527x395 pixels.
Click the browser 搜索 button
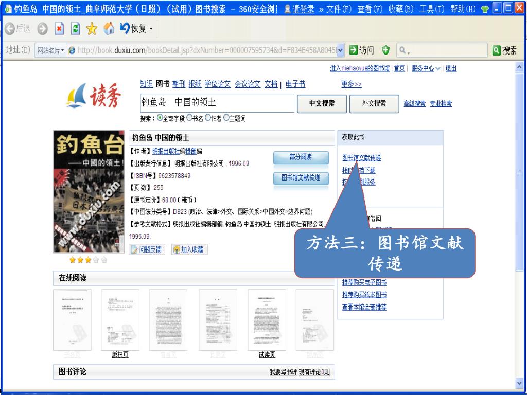coord(504,50)
